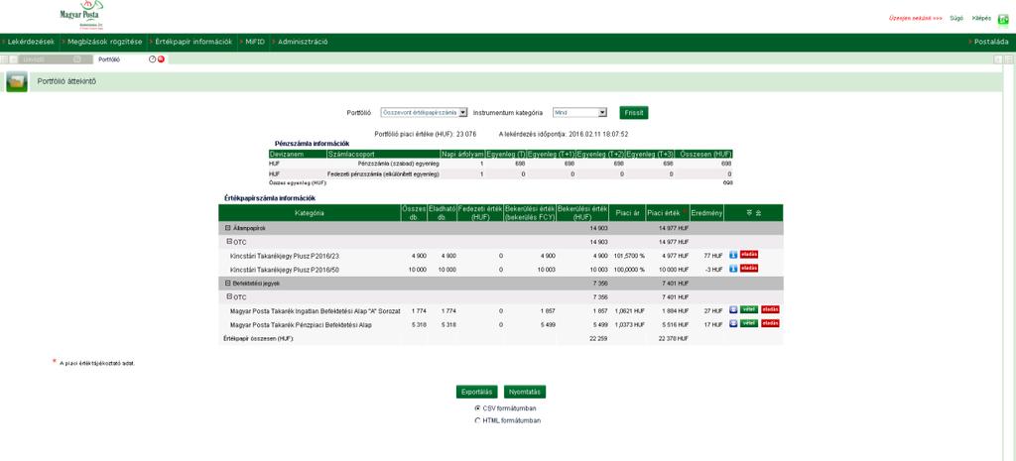
Task: Collapse the OTC subgroup under Befektetési jegyek
Action: [229, 296]
